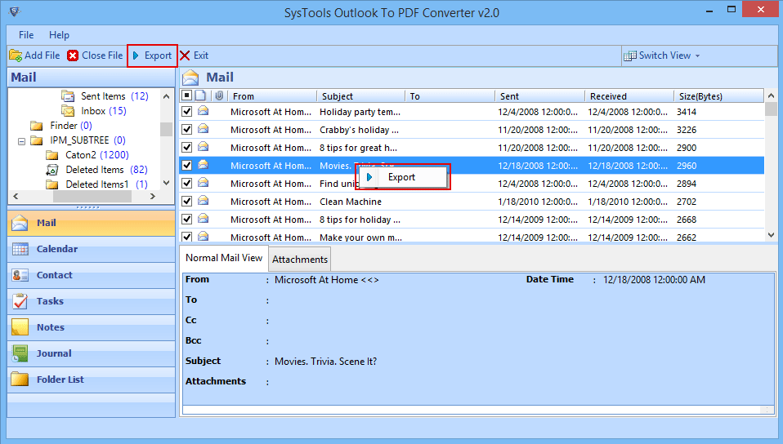The height and width of the screenshot is (444, 783).
Task: Open the Tasks checklist icon
Action: 20,301
